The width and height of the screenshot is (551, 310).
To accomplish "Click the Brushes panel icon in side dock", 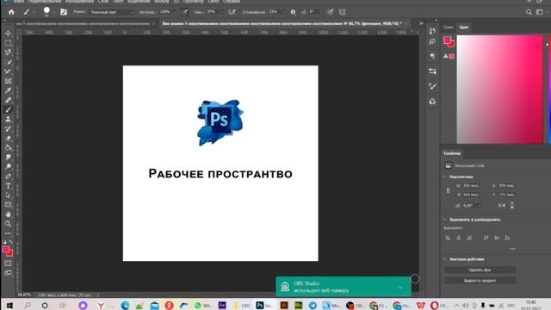I will click(432, 86).
